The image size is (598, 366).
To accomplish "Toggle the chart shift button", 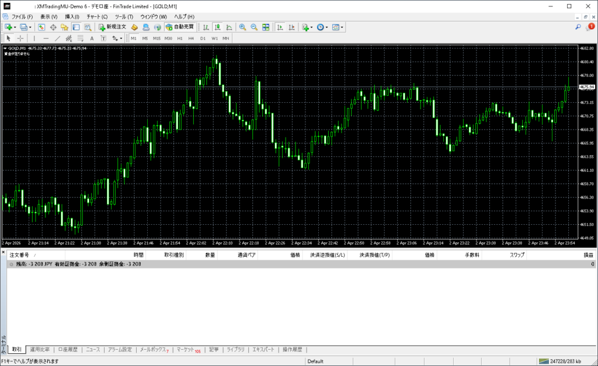I will click(x=291, y=27).
